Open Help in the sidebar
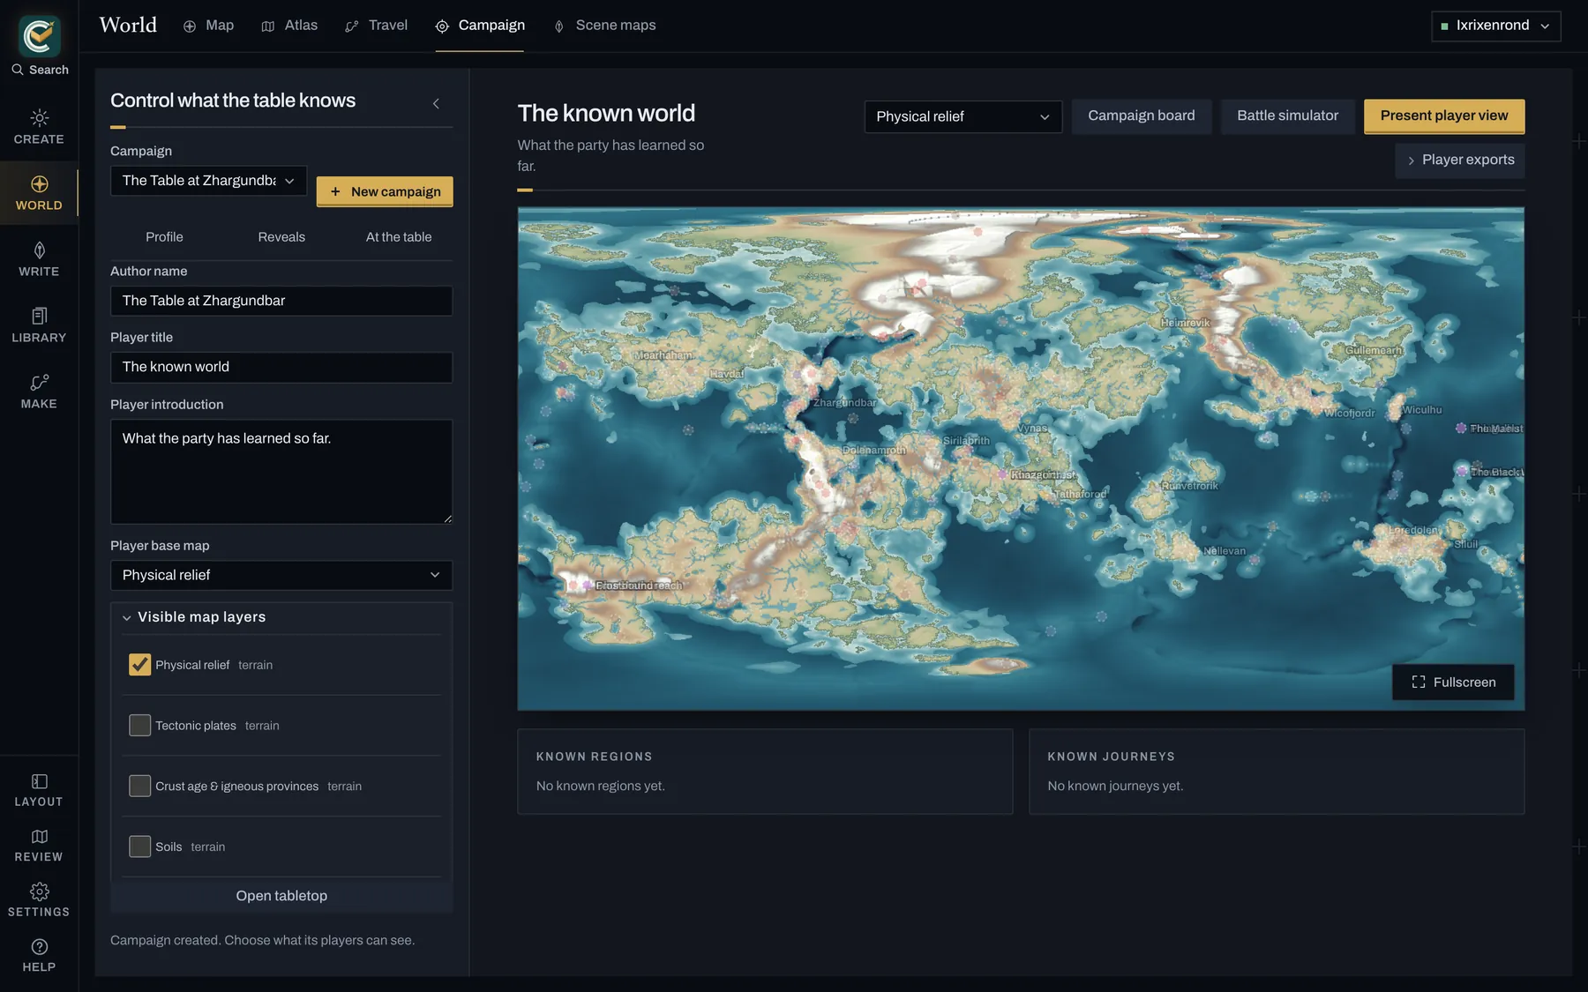Image resolution: width=1588 pixels, height=992 pixels. tap(39, 956)
